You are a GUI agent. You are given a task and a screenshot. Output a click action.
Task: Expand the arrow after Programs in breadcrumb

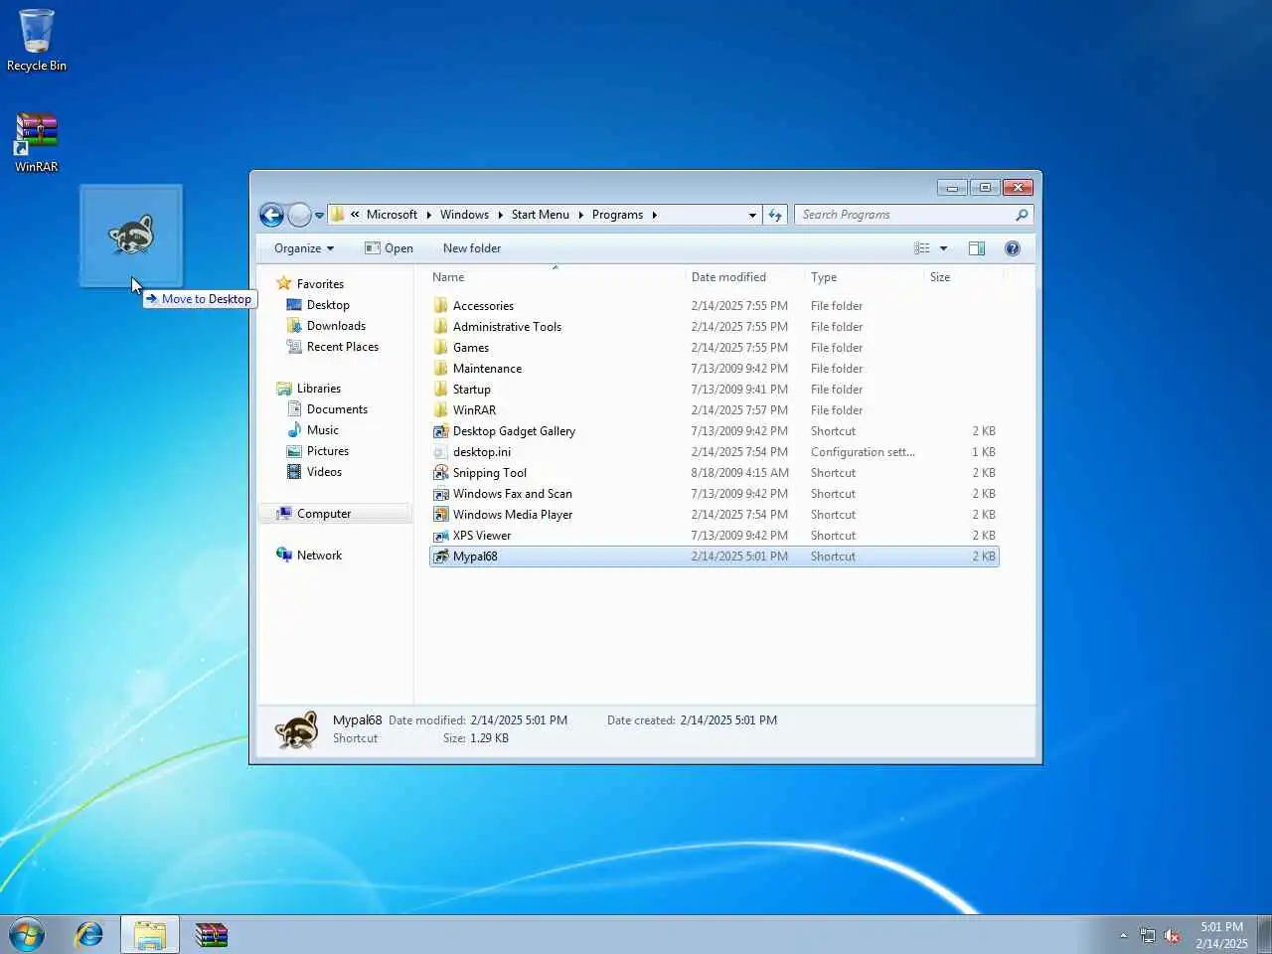(x=654, y=215)
